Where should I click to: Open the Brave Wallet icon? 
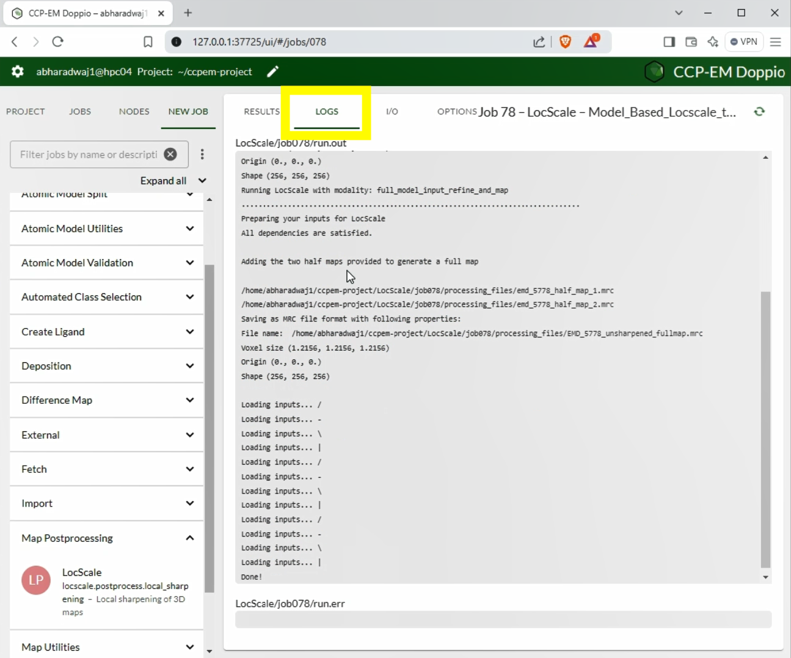691,42
